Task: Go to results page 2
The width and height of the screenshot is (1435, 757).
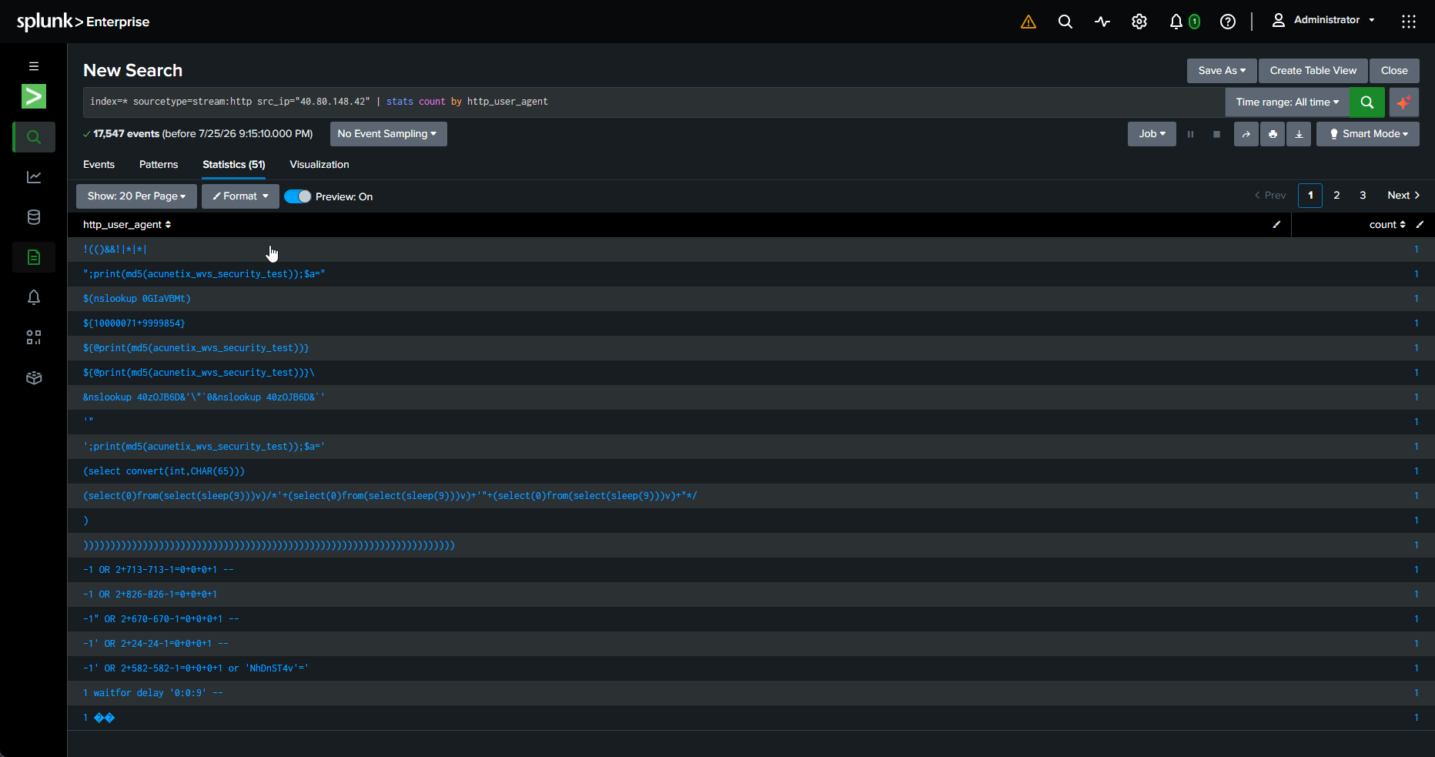Action: tap(1336, 196)
